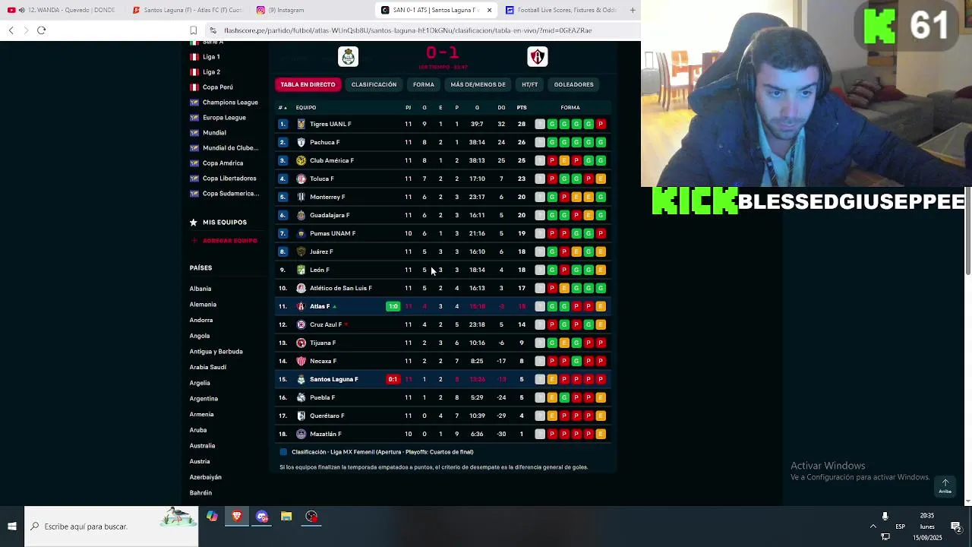This screenshot has width=972, height=547.
Task: Click the Tigres UANL F team logo
Action: click(301, 124)
